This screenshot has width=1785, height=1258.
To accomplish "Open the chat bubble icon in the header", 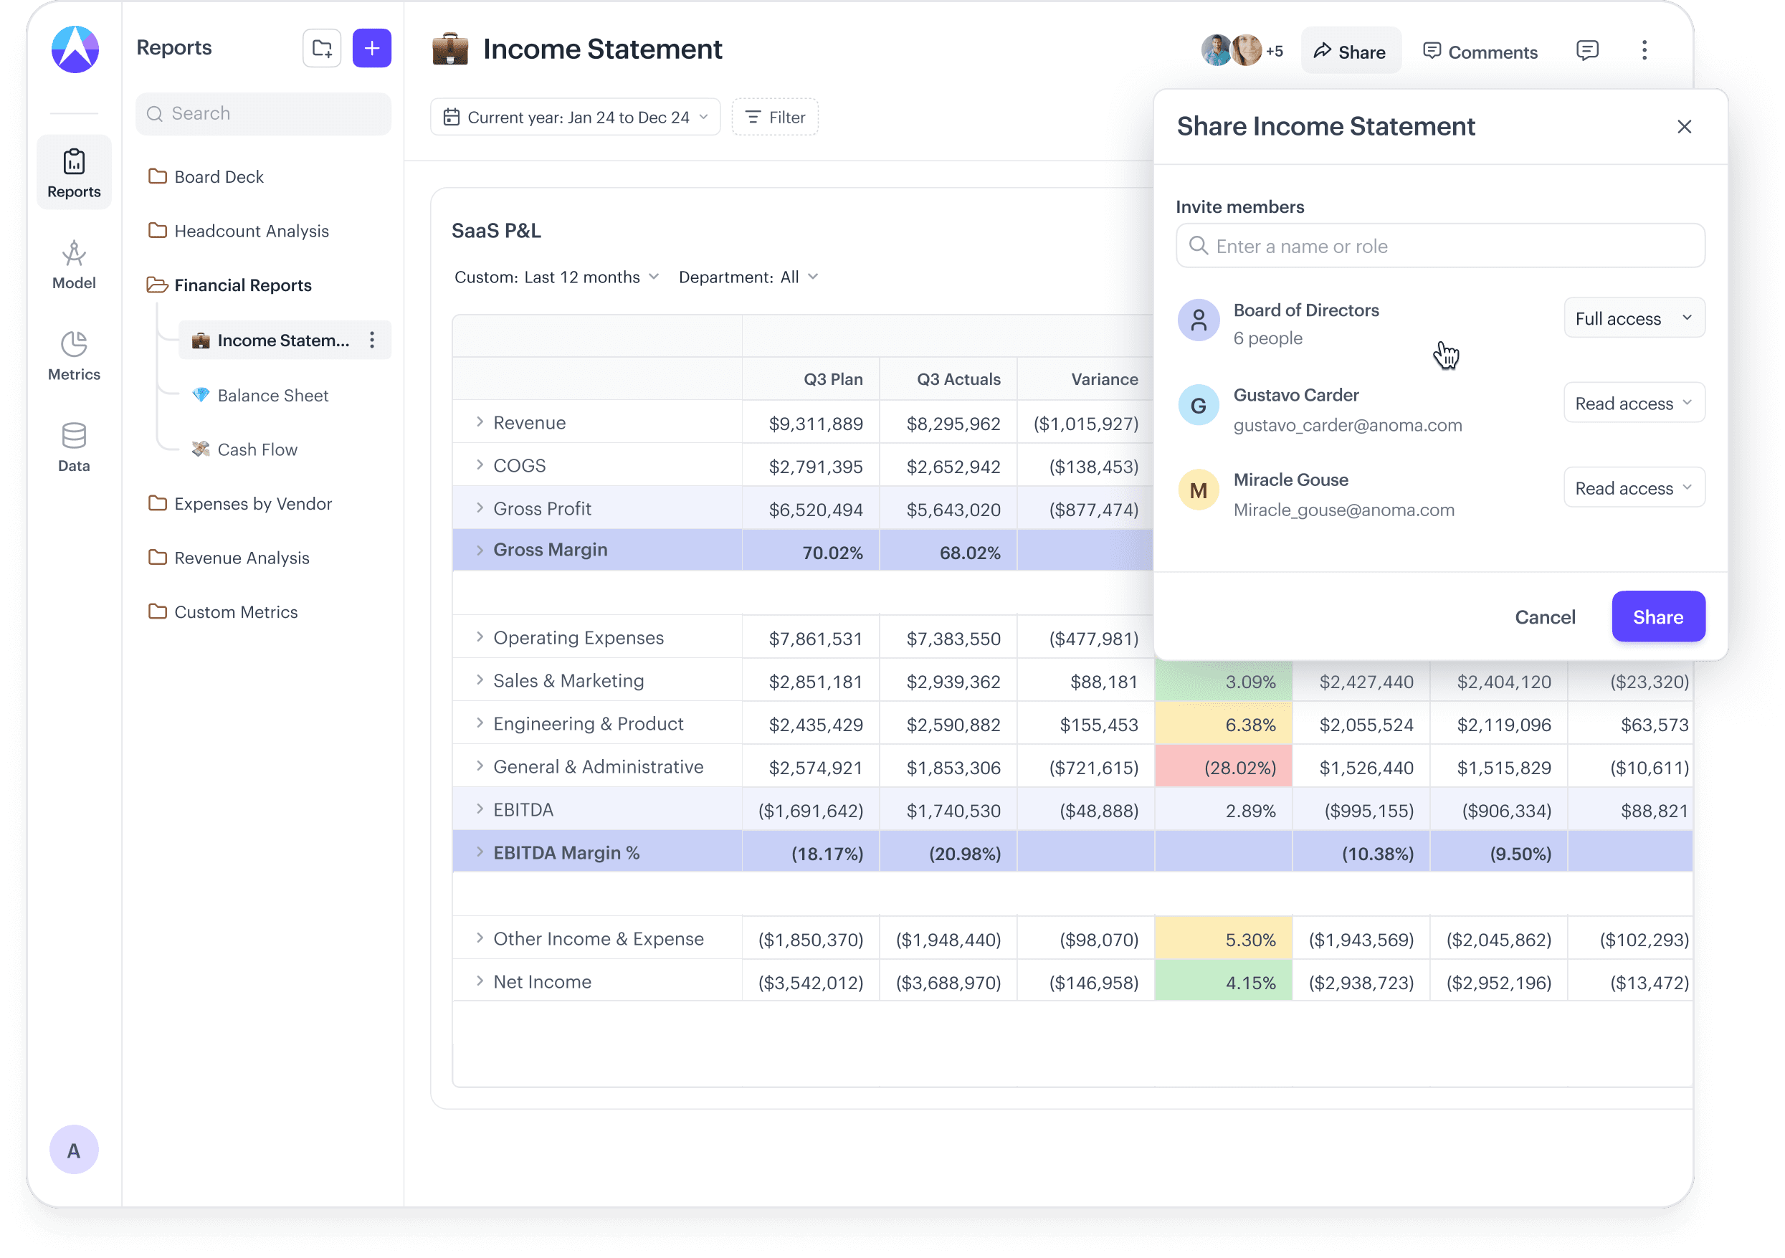I will coord(1586,51).
